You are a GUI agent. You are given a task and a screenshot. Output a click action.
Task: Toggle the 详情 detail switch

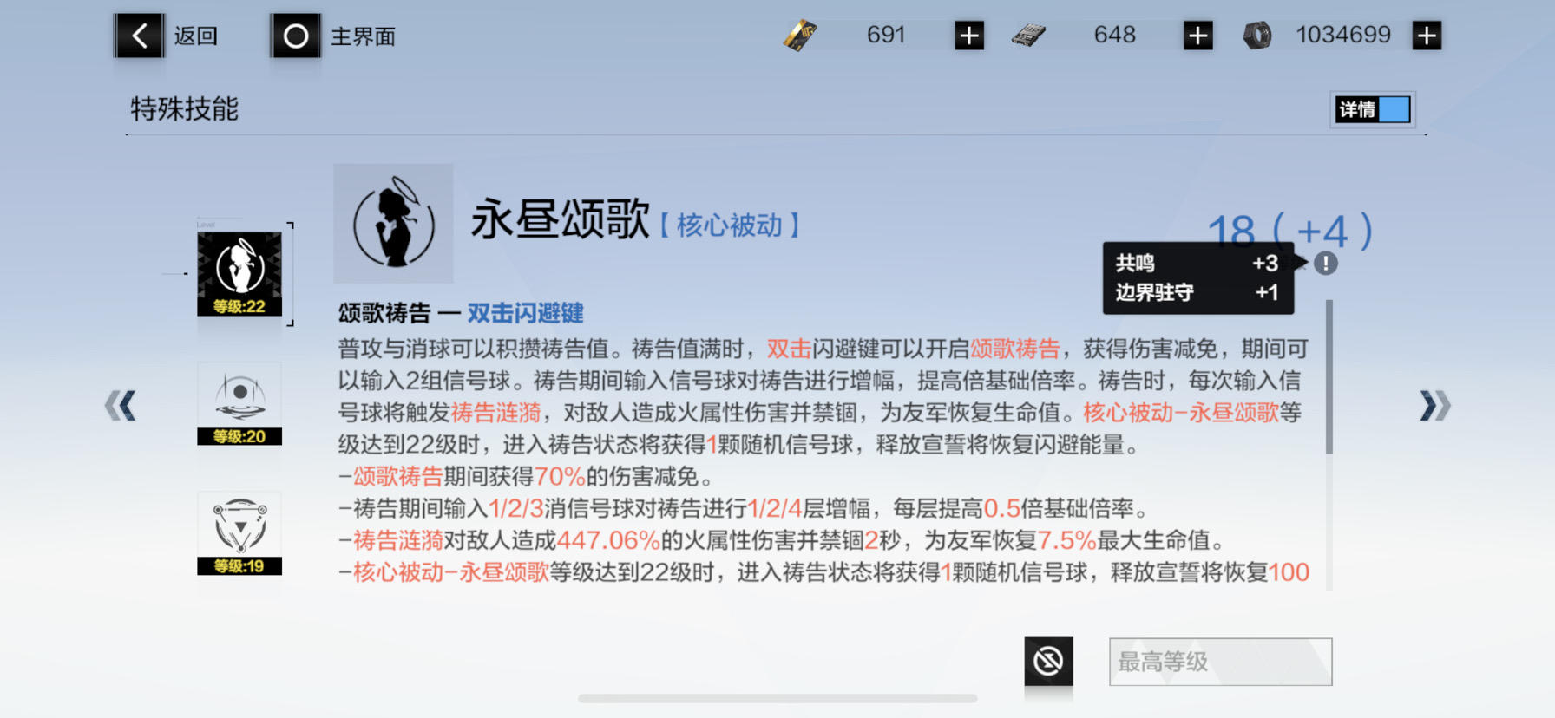pyautogui.click(x=1373, y=109)
